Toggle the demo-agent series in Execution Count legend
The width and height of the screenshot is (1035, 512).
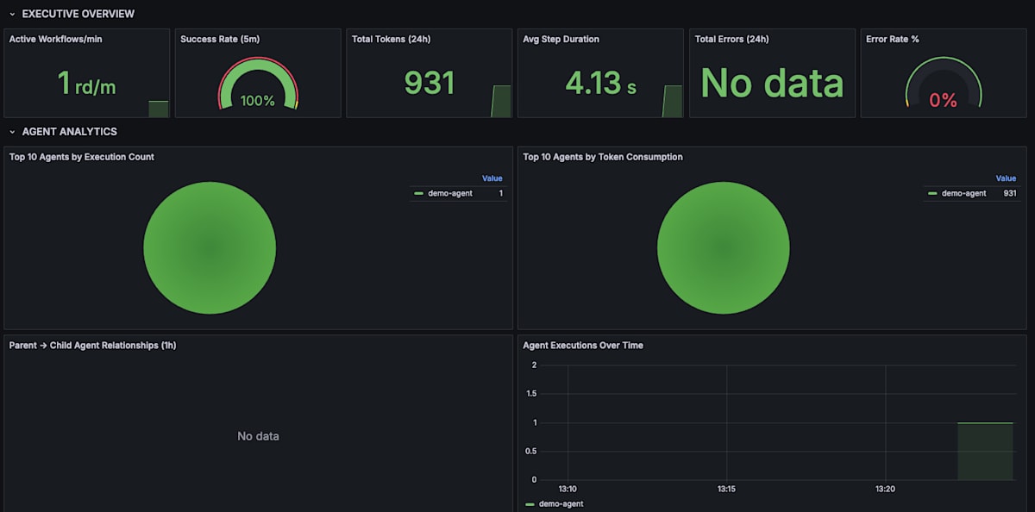click(449, 193)
